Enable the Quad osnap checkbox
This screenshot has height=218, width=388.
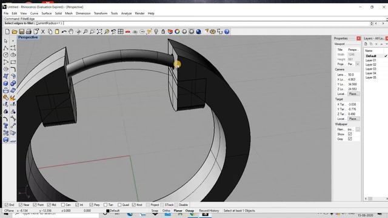120,205
